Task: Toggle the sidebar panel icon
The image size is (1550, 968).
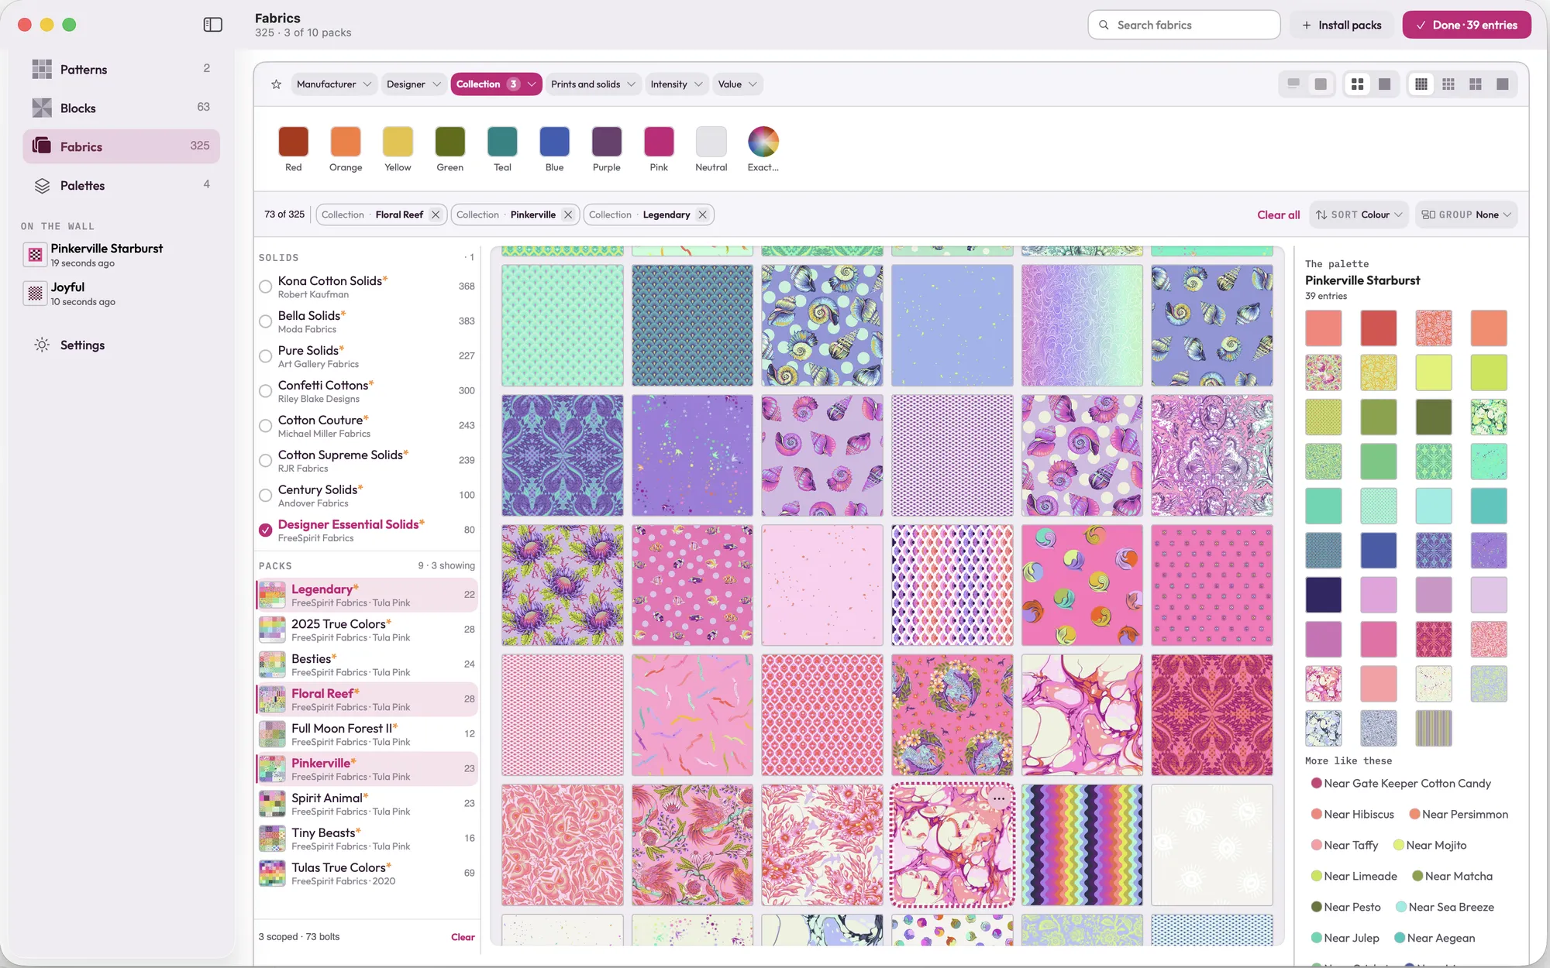Action: tap(212, 25)
